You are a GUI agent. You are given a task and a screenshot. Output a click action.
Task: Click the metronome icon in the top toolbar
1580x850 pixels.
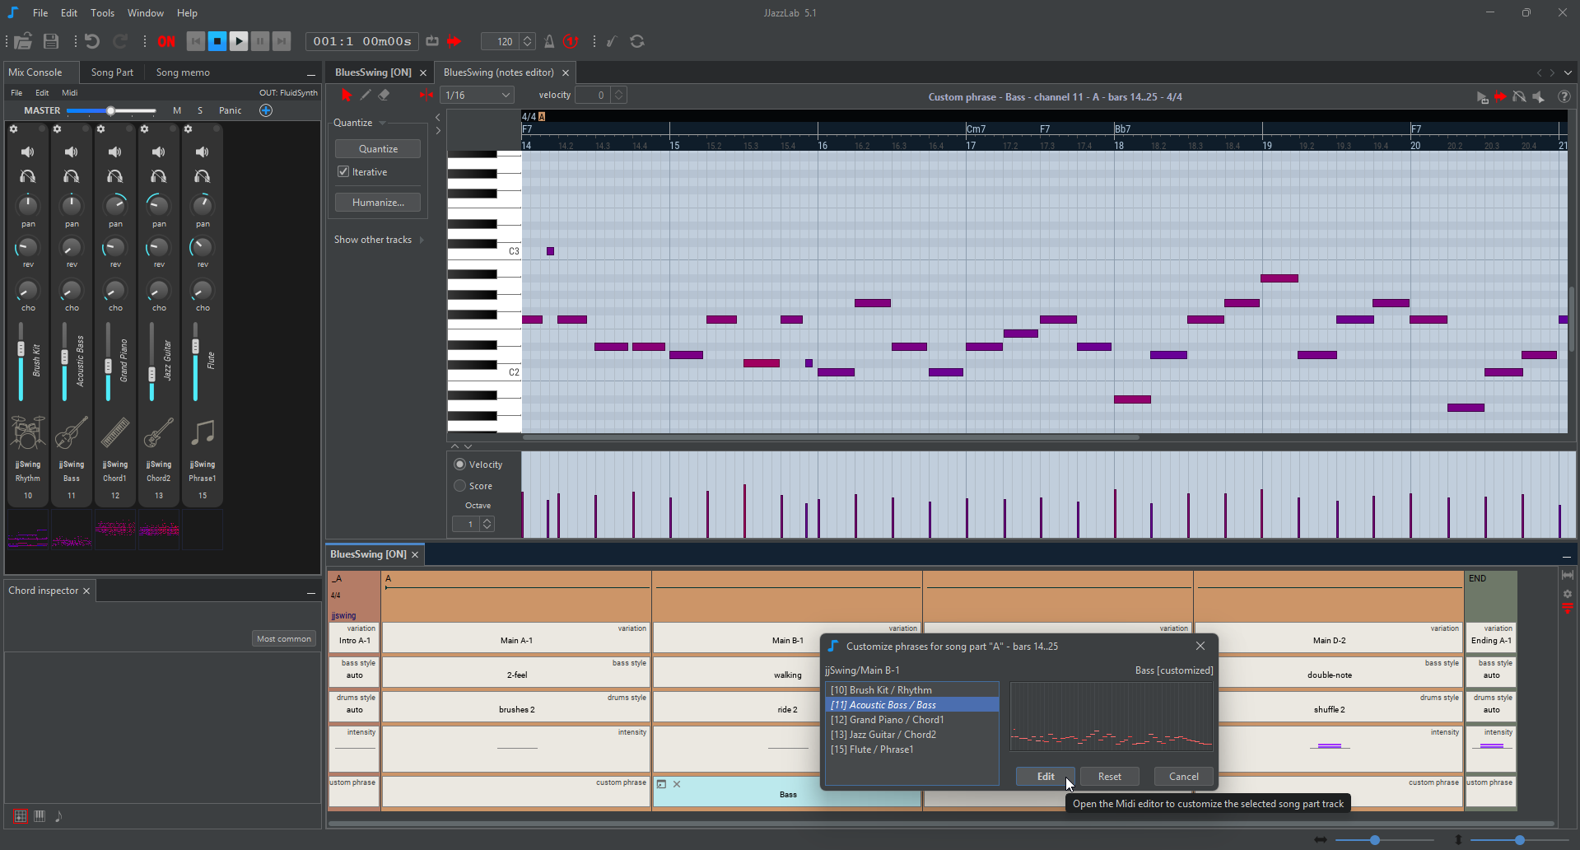pyautogui.click(x=549, y=42)
